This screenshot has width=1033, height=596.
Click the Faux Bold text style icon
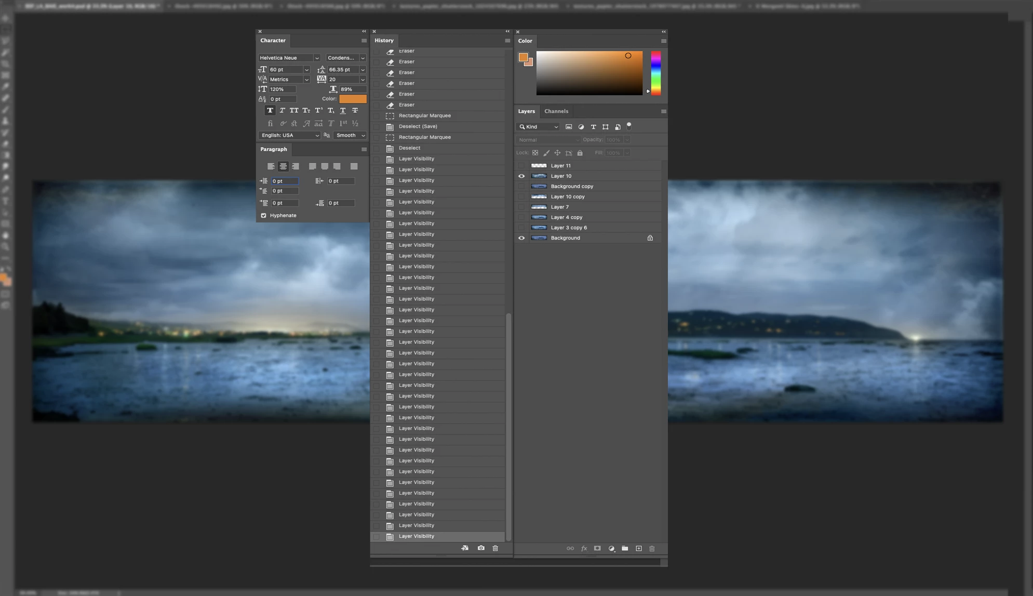[x=270, y=110]
